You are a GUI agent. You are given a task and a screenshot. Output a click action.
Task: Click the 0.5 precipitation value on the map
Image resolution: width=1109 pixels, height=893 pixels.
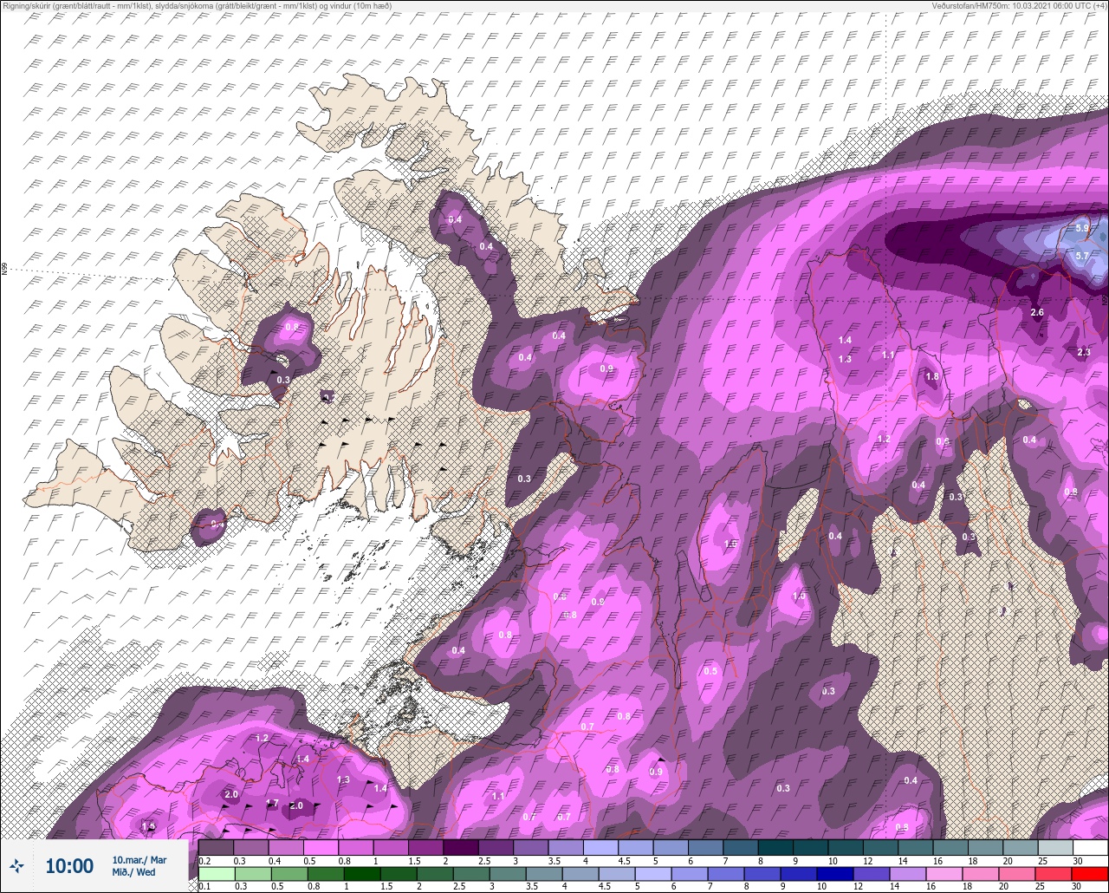click(x=710, y=671)
